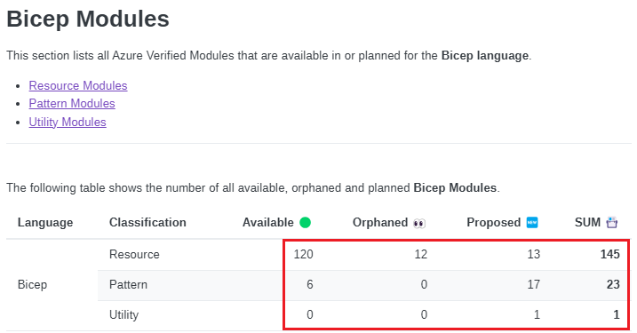Click the eyes emoji beside Orphaned
637x333 pixels.
tap(419, 224)
